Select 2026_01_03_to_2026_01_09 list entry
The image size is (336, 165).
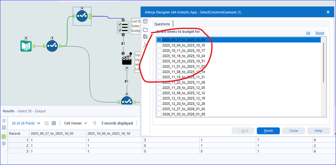click(x=183, y=114)
